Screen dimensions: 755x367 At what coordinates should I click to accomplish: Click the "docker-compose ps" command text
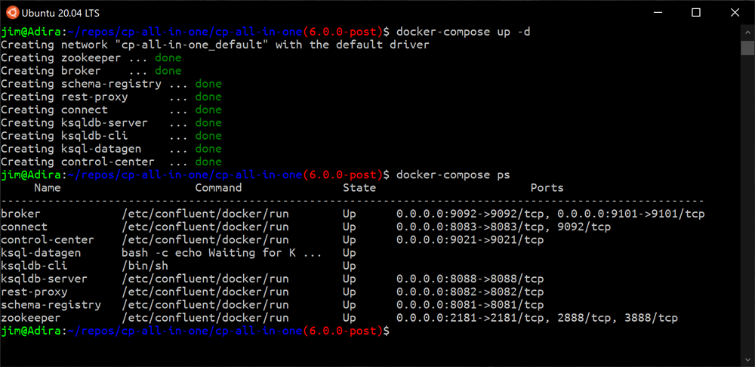click(453, 174)
